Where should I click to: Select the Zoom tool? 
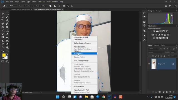(3, 51)
